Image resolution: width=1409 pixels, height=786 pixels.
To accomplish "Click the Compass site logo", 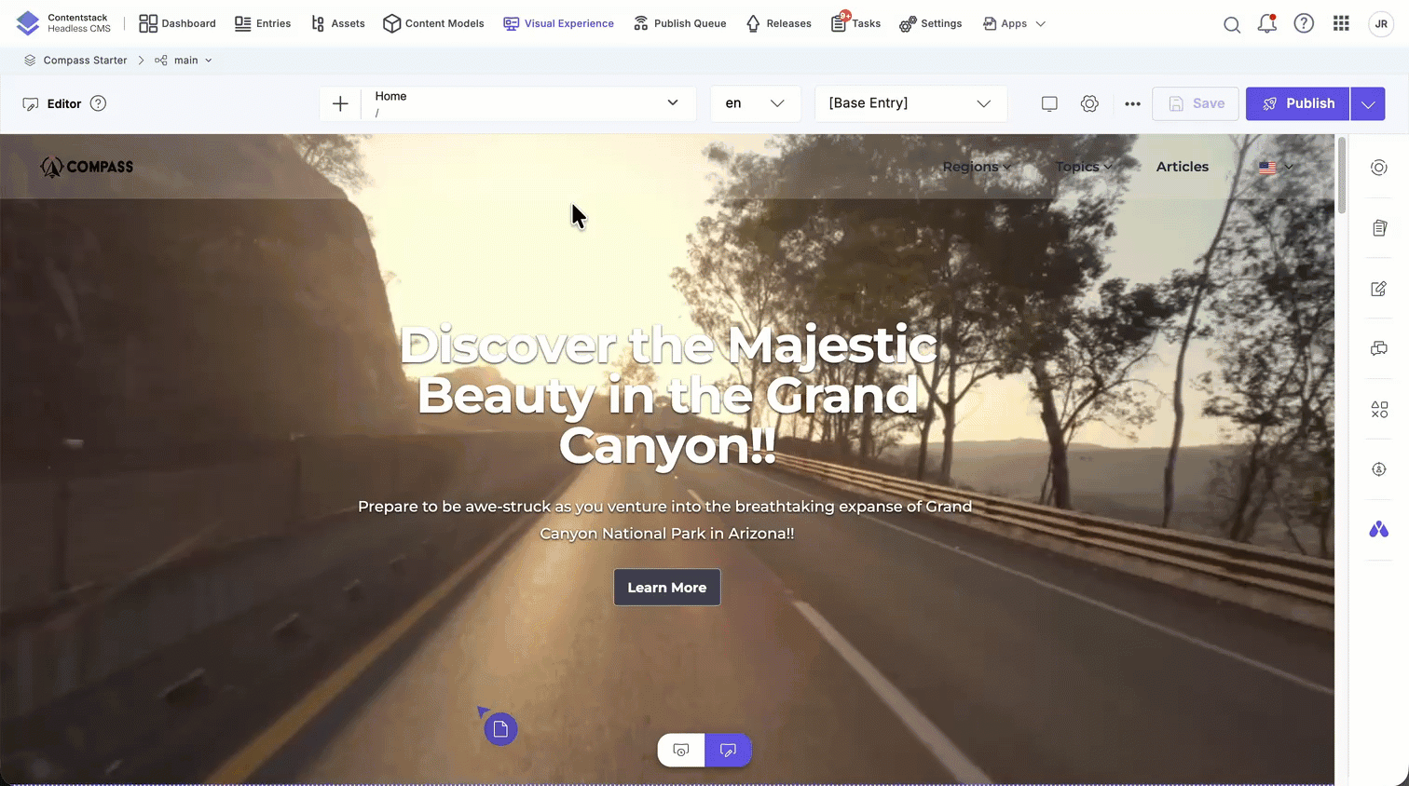I will [87, 167].
